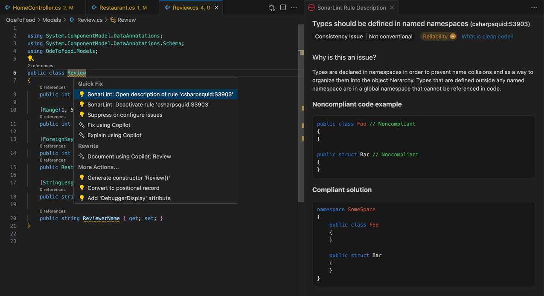
Task: Open the rule panel's ellipsis menu
Action: 534,8
